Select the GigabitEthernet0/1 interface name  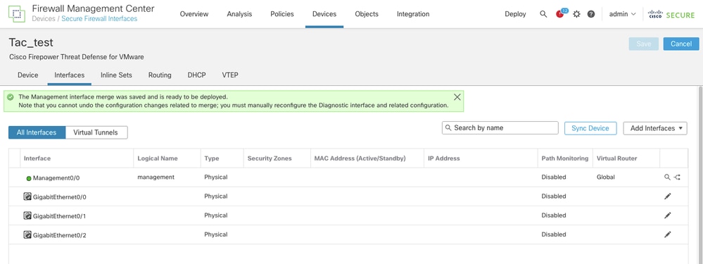pyautogui.click(x=60, y=216)
